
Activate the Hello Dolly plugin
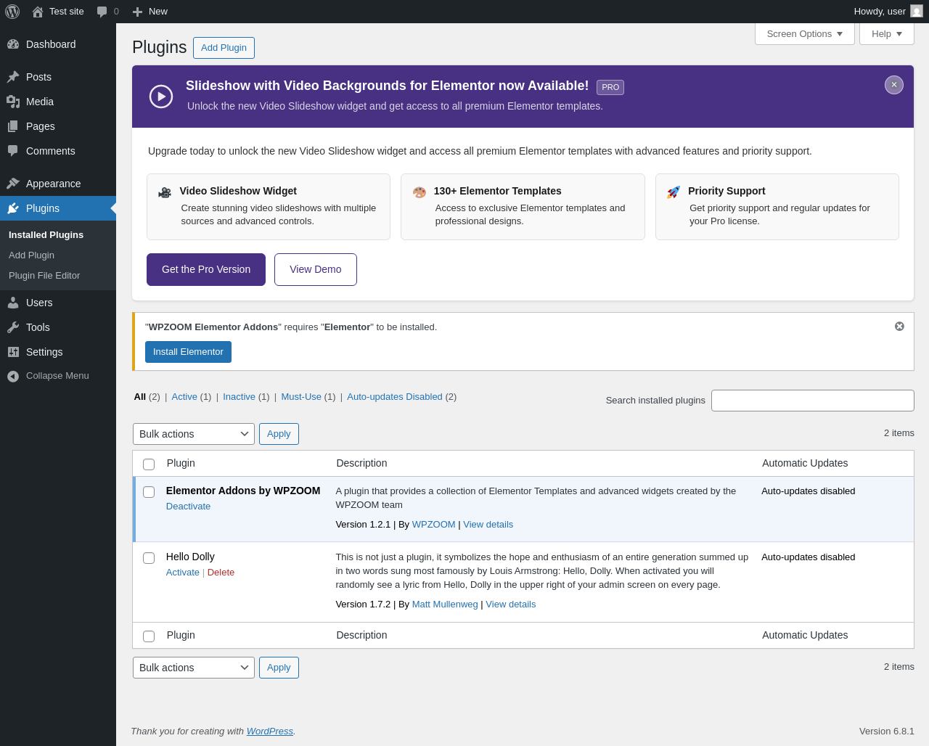click(183, 573)
